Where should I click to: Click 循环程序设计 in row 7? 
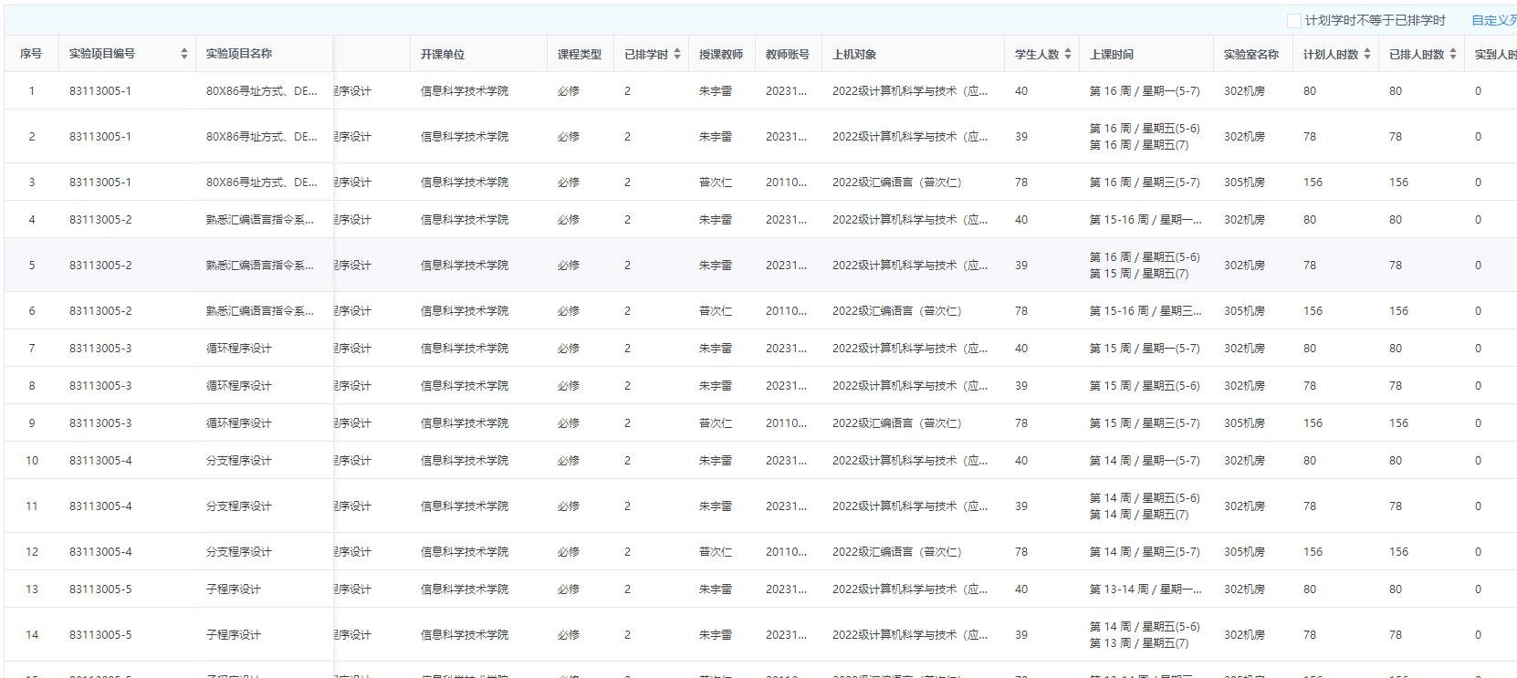(239, 349)
